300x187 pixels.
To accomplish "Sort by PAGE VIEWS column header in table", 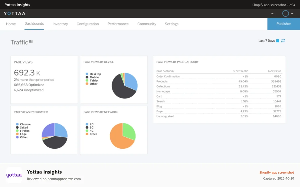I will (274, 71).
